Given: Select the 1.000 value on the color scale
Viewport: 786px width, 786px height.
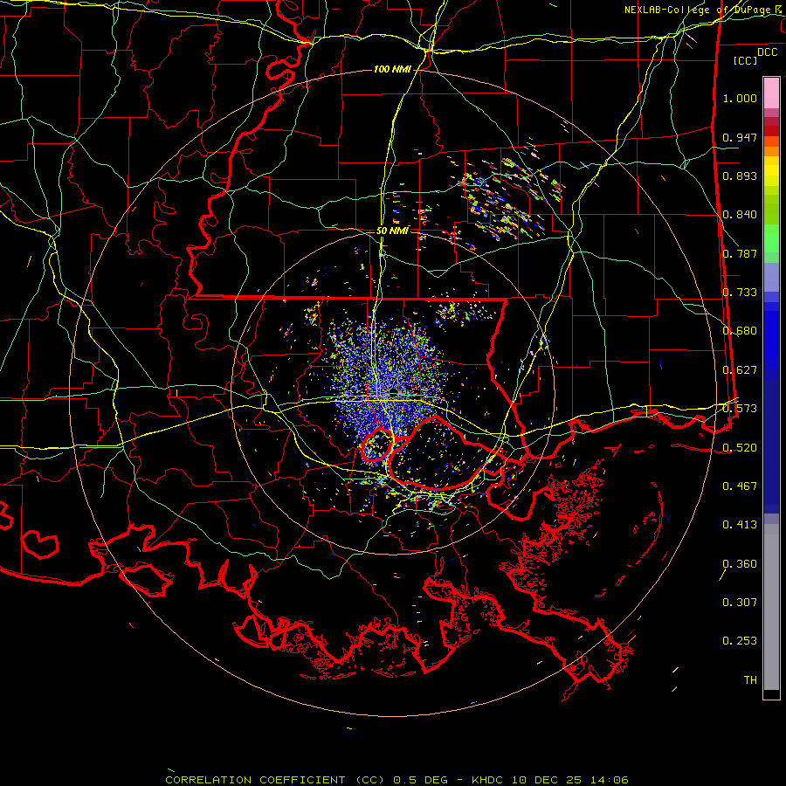Looking at the screenshot, I should [x=740, y=98].
